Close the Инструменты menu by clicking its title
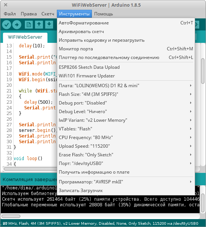Screen dimensions: 206x227 (74, 14)
